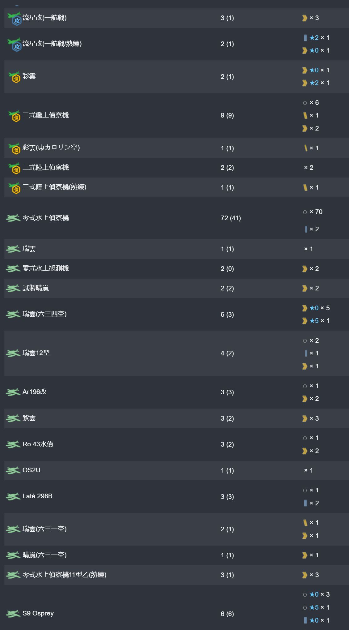Click the recon plane icon beside 彩雲
Screen dimensions: 349x630
click(x=14, y=77)
